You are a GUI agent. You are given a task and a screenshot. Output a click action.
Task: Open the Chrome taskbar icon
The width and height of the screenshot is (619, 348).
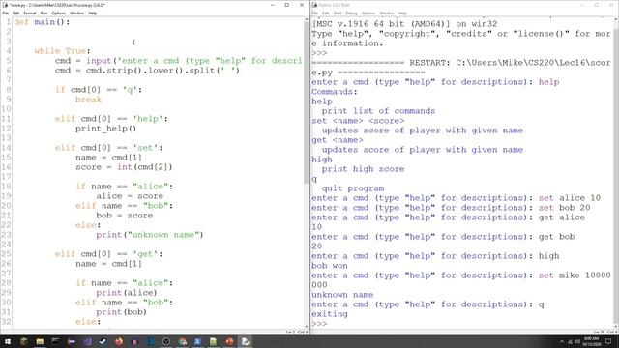click(x=182, y=341)
